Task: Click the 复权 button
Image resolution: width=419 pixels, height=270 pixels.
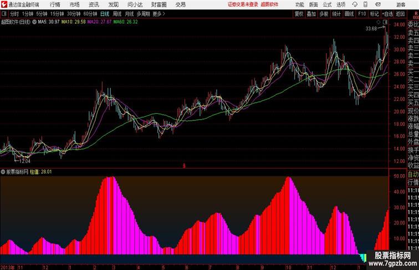Action: 299,14
